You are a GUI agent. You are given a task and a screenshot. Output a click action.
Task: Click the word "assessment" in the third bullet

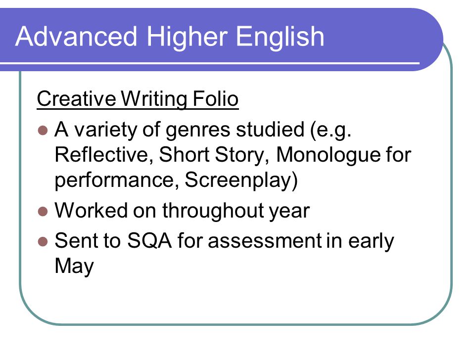(x=265, y=241)
